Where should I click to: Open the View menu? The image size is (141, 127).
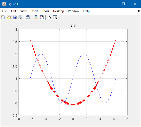(23, 11)
